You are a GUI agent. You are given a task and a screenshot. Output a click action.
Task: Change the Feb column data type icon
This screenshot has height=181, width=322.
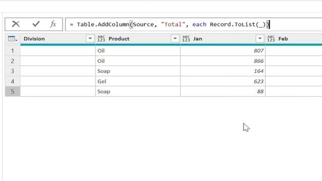271,39
